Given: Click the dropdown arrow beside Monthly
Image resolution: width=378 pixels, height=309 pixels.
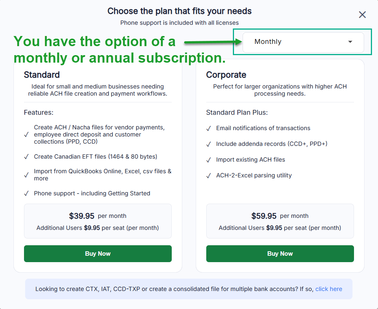Looking at the screenshot, I should pyautogui.click(x=350, y=42).
